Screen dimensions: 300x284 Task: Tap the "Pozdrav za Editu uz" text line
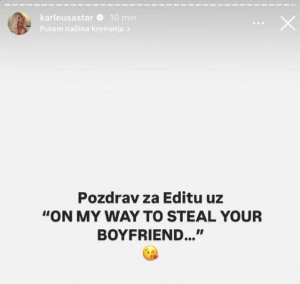[x=150, y=198]
